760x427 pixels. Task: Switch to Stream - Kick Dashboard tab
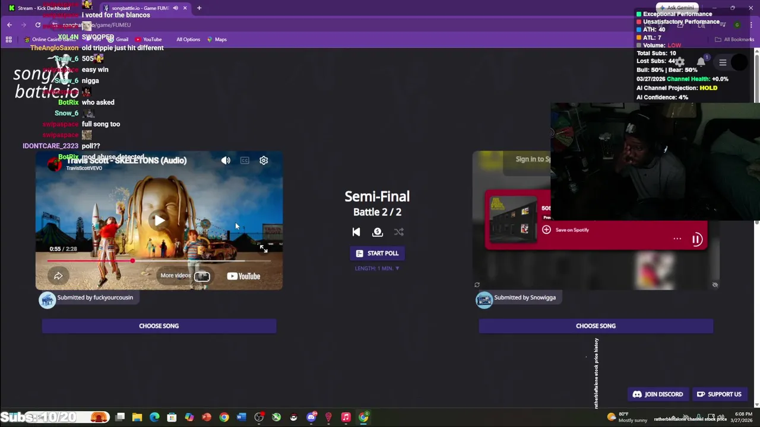pyautogui.click(x=43, y=8)
